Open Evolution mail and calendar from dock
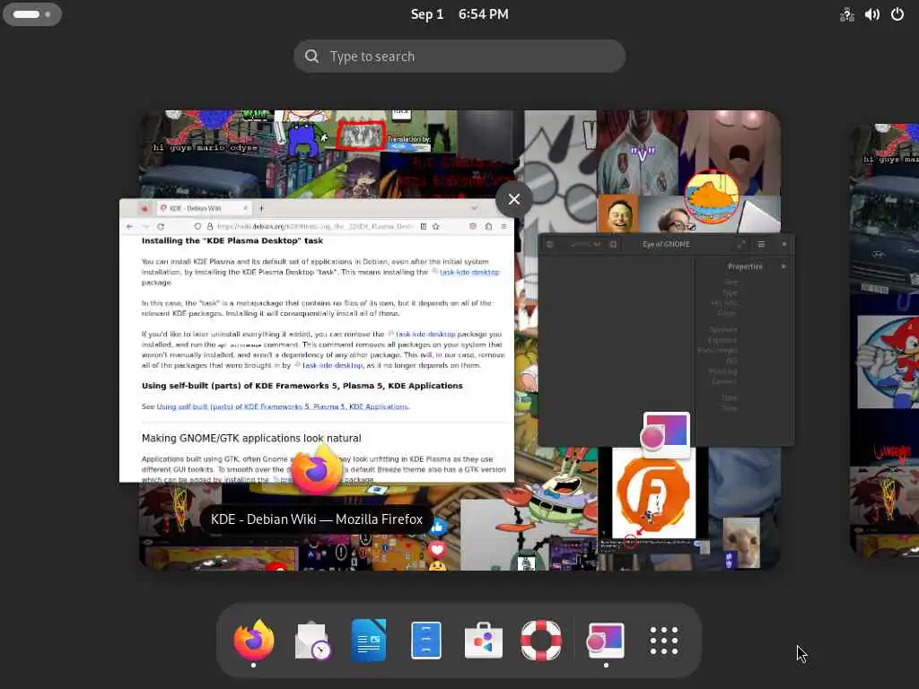The width and height of the screenshot is (919, 689). click(311, 640)
